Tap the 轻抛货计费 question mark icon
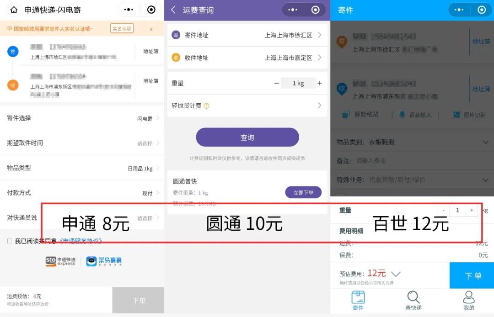494x317 pixels. (x=206, y=106)
